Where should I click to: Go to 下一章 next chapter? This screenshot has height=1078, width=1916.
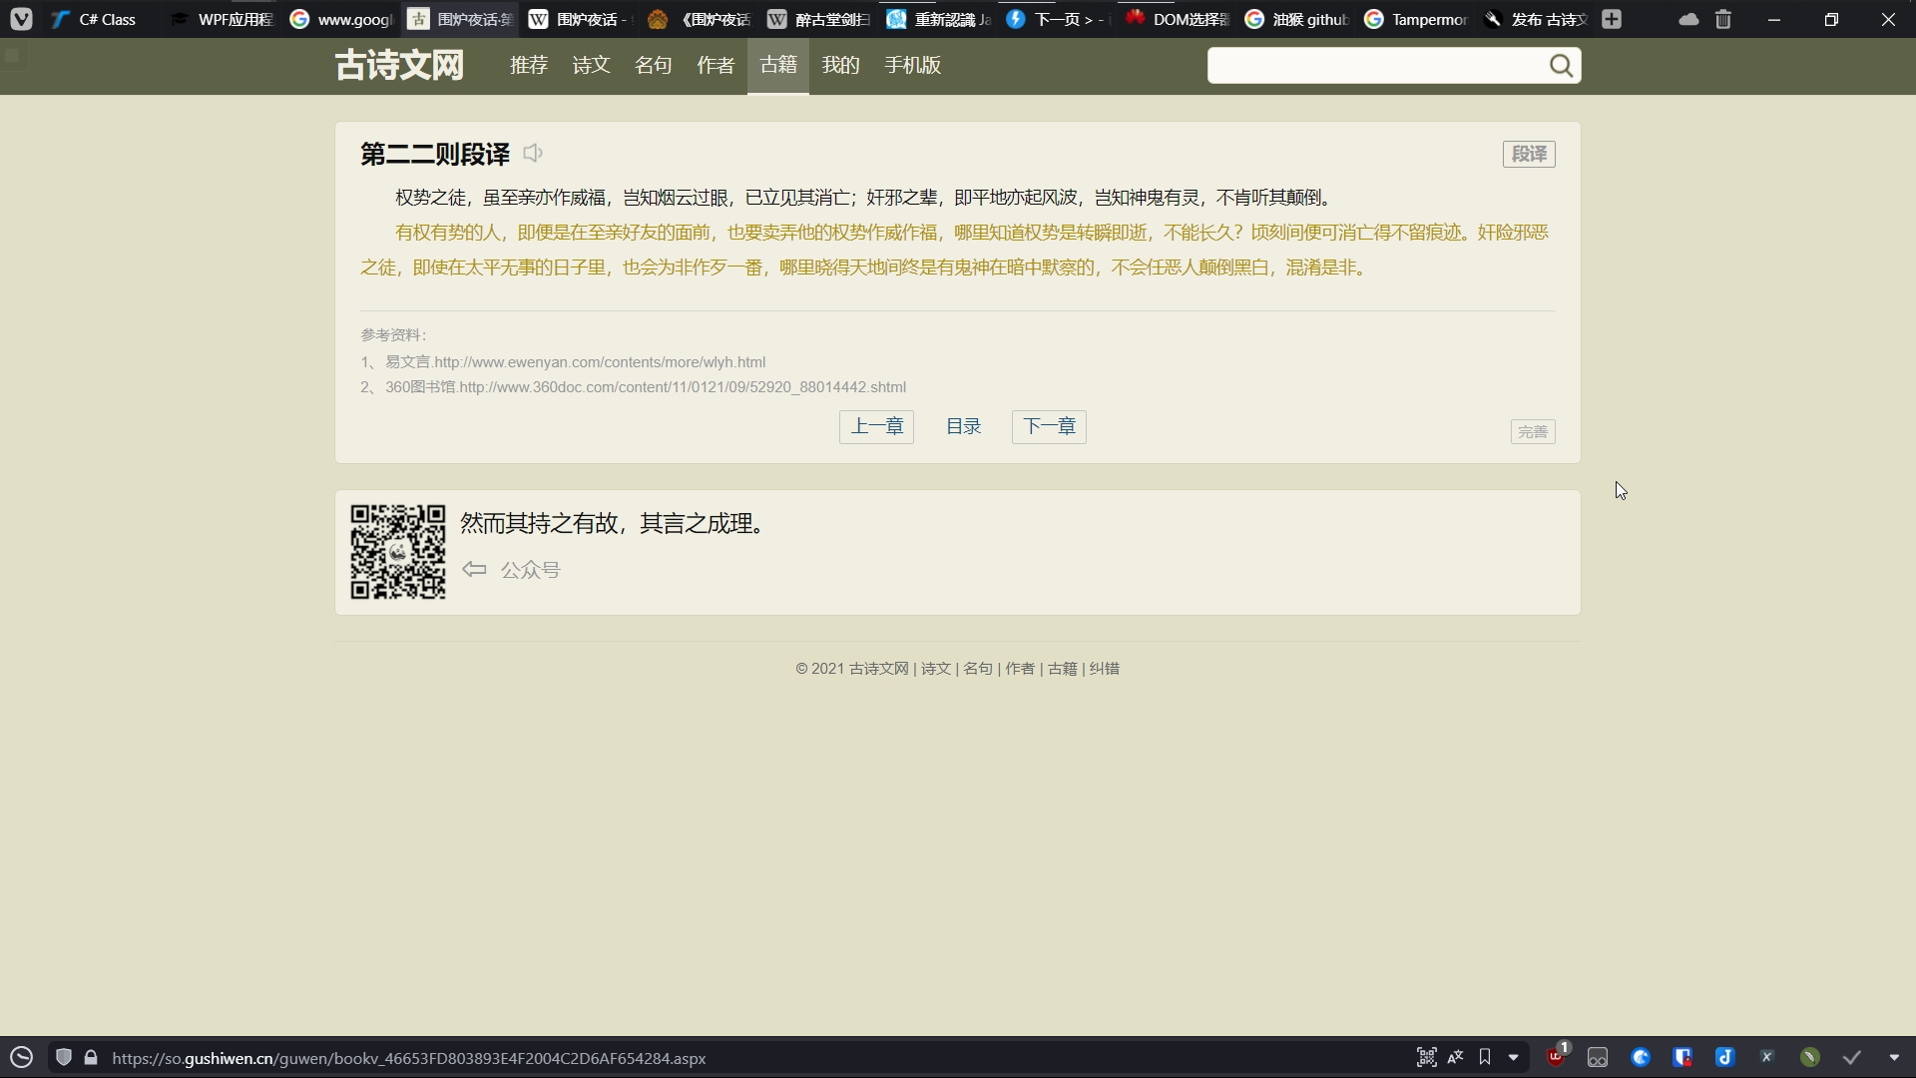[1049, 426]
